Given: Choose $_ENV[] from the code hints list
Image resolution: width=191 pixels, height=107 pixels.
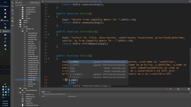Looking at the screenshot, I should [x=98, y=62].
